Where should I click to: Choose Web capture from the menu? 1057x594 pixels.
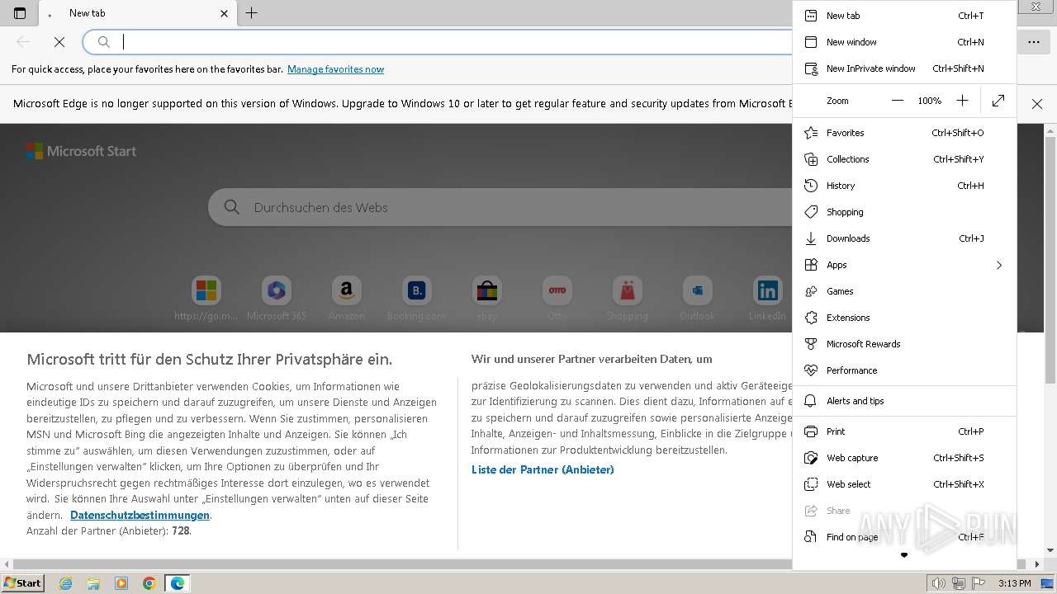[904, 458]
